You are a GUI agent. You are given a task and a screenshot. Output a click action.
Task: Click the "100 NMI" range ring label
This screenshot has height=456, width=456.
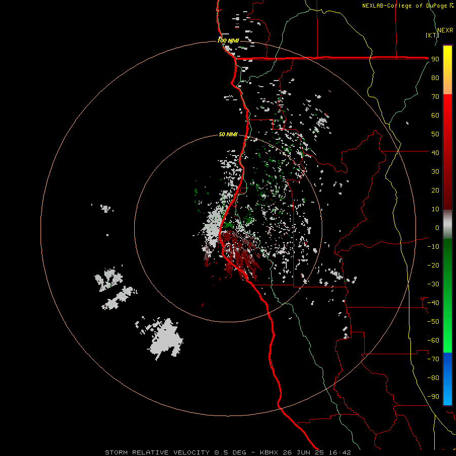tap(229, 41)
